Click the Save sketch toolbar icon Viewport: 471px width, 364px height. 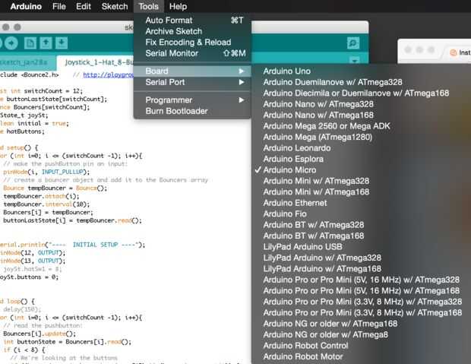pos(62,43)
